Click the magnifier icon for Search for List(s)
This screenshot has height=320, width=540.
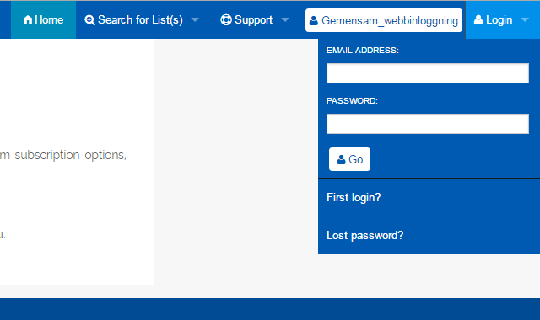89,20
